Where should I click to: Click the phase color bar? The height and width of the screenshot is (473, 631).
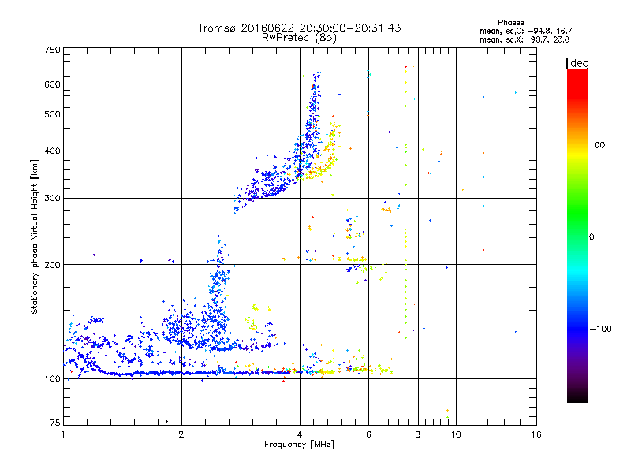point(577,235)
